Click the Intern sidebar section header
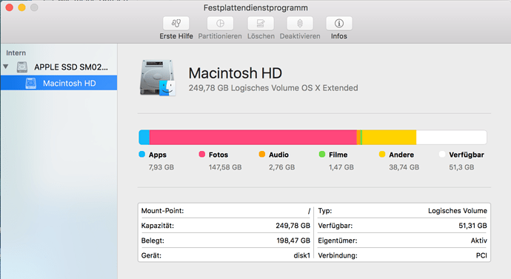Image resolution: width=511 pixels, height=279 pixels. (x=16, y=53)
